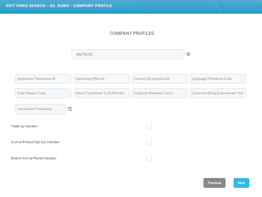This screenshot has width=262, height=197.
Task: Focus the Language Preference Code field
Action: (218, 79)
